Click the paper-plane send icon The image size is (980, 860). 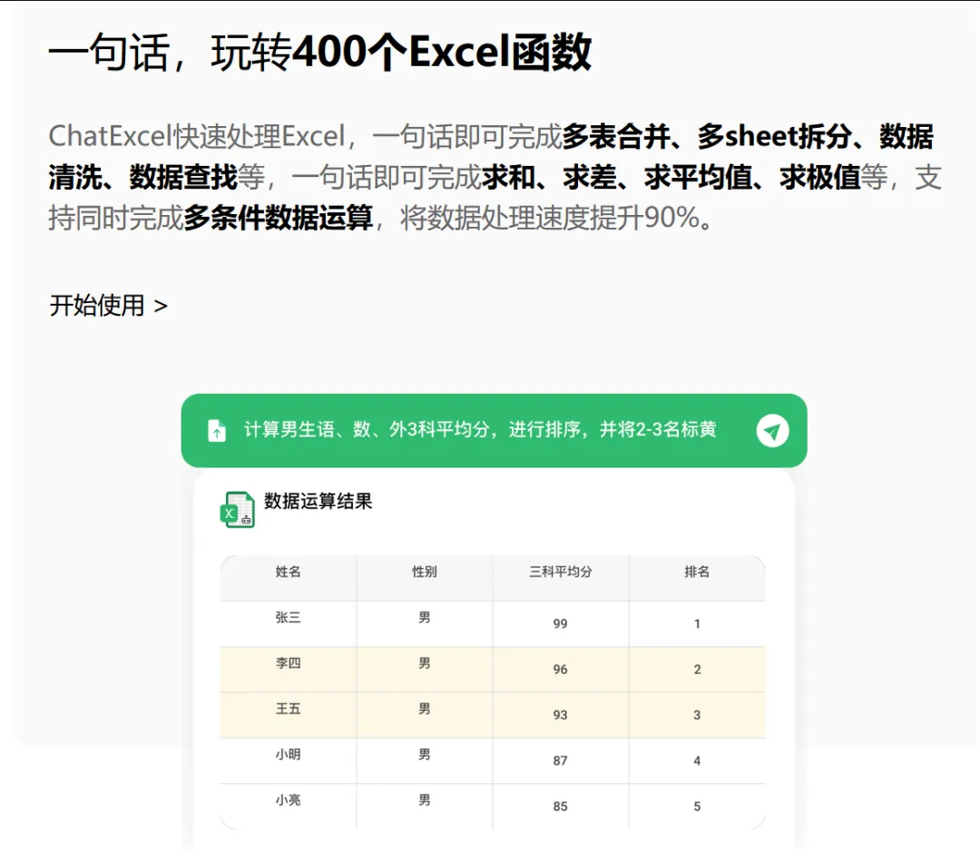tap(772, 431)
